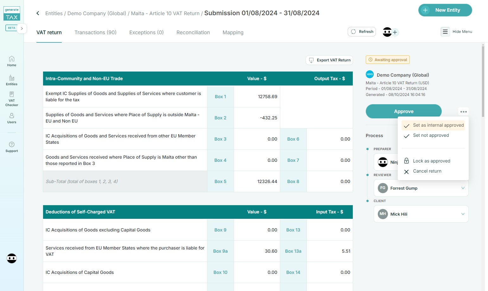This screenshot has width=488, height=291.
Task: Add a collaborator with the plus avatar icon
Action: click(x=395, y=32)
